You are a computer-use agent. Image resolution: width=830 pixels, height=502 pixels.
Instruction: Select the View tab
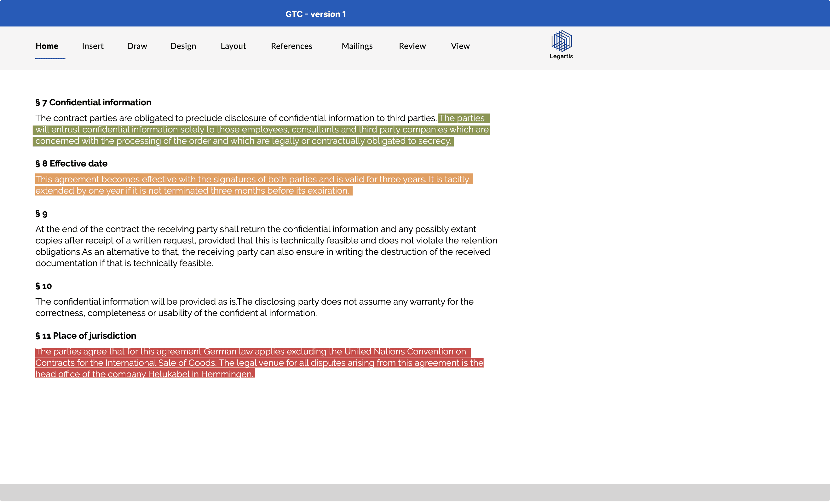coord(460,46)
